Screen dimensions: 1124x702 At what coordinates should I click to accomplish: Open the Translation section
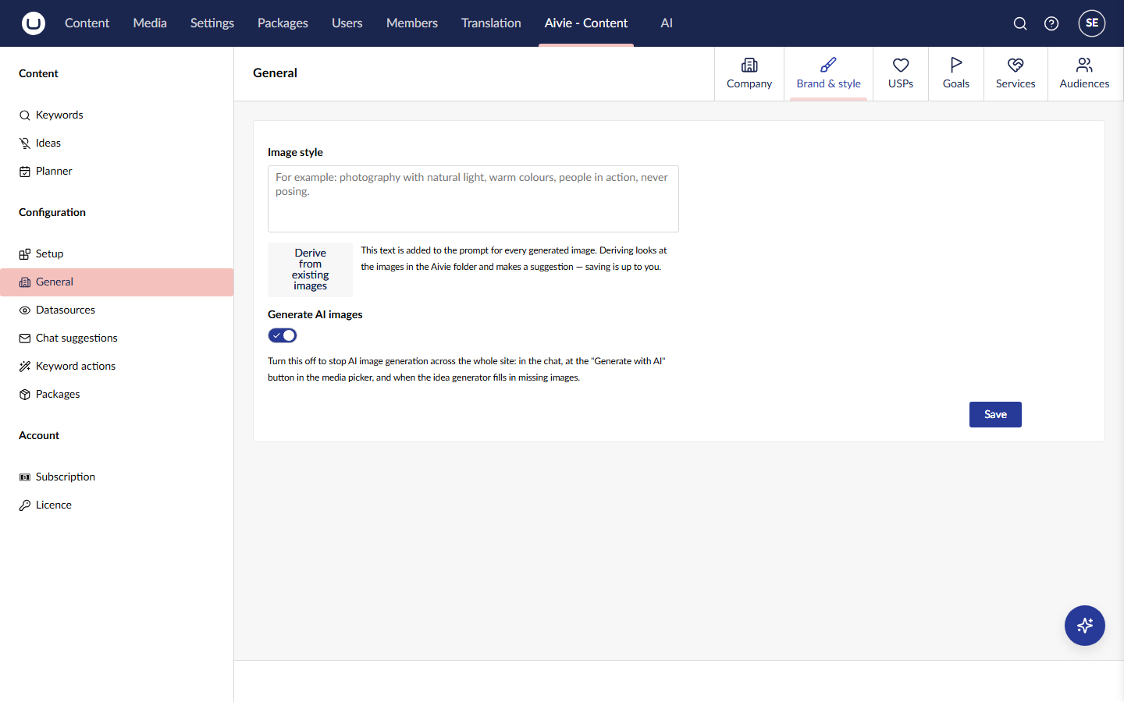[x=491, y=23]
